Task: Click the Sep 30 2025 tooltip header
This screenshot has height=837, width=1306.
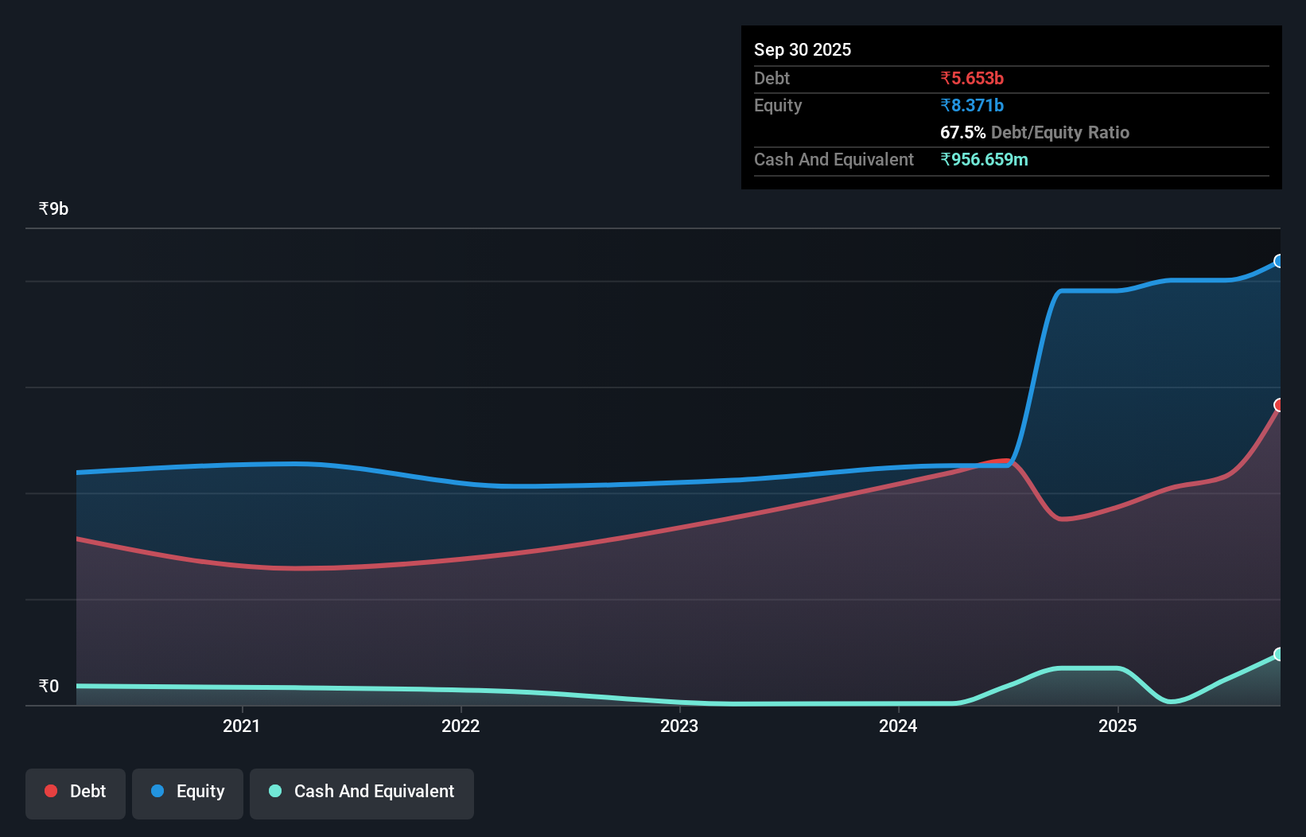Action: tap(803, 49)
